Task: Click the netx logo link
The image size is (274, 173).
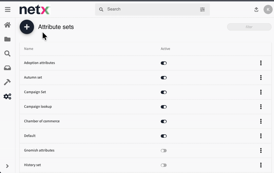Action: coord(35,10)
